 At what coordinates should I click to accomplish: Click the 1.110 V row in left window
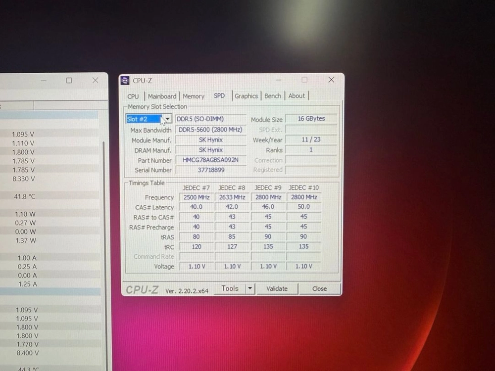tap(49, 143)
